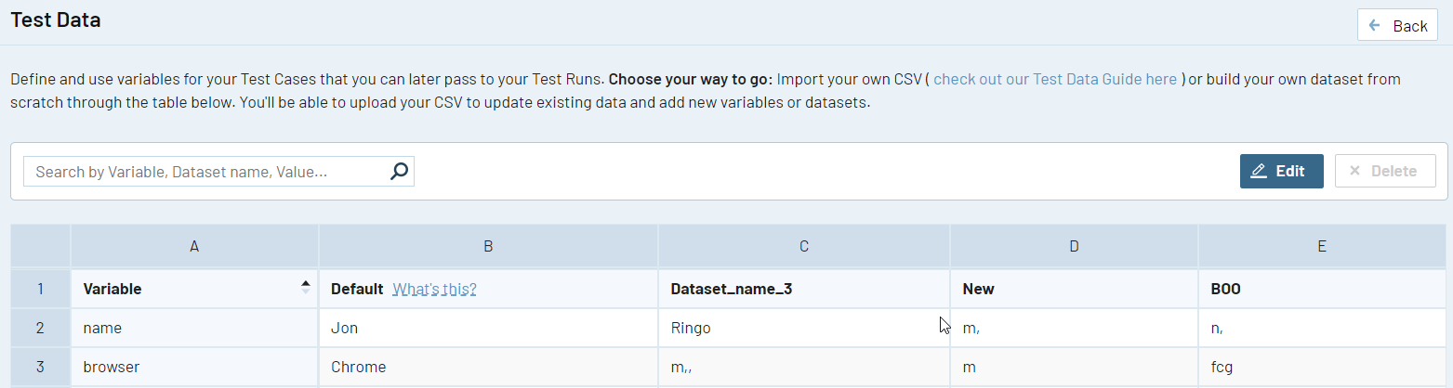Click the sort arrows in Variable header
The width and height of the screenshot is (1453, 388).
pos(306,288)
